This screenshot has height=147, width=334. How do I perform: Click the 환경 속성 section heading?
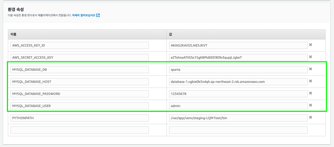16,9
